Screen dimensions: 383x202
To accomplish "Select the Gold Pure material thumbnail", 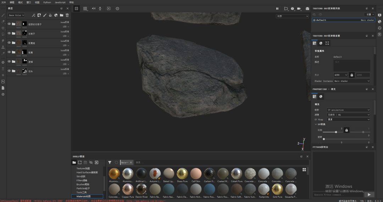I will 277,189.
